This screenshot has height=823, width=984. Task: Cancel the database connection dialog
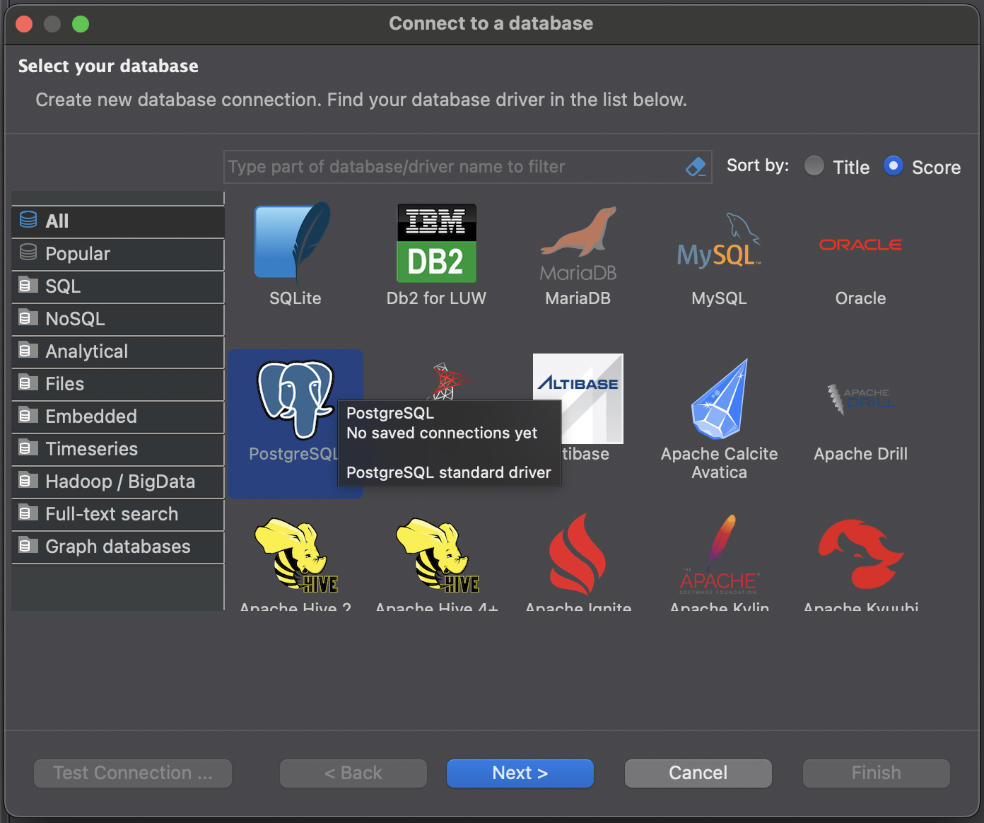(698, 773)
